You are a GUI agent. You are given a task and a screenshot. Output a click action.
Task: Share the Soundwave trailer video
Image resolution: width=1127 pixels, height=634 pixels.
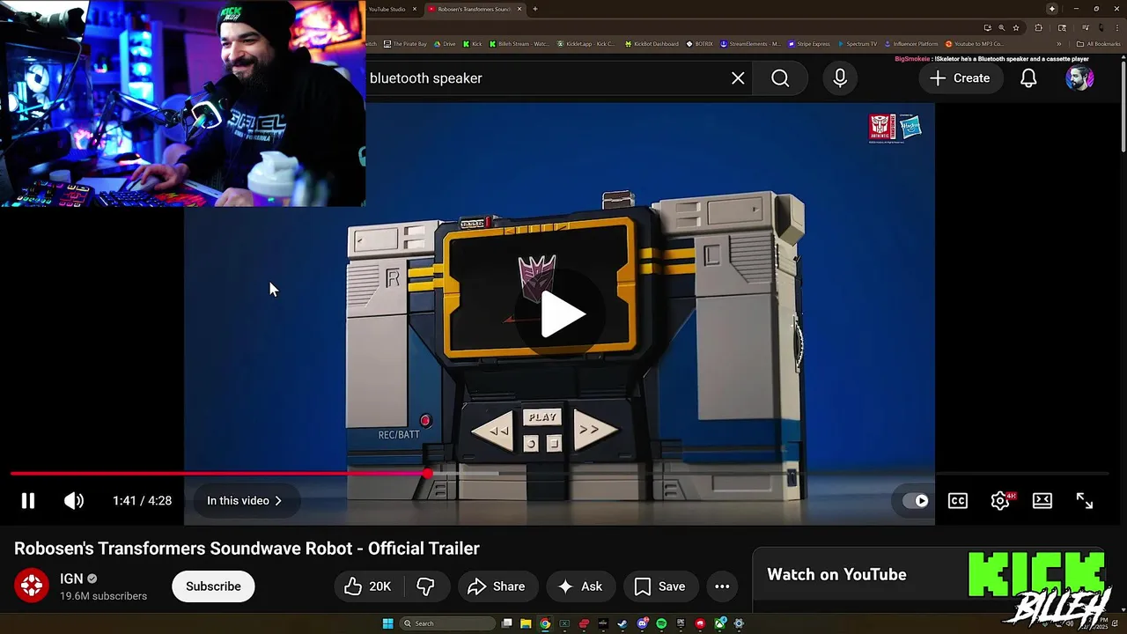(497, 586)
